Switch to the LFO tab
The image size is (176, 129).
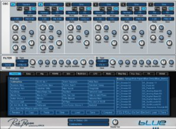(95, 74)
